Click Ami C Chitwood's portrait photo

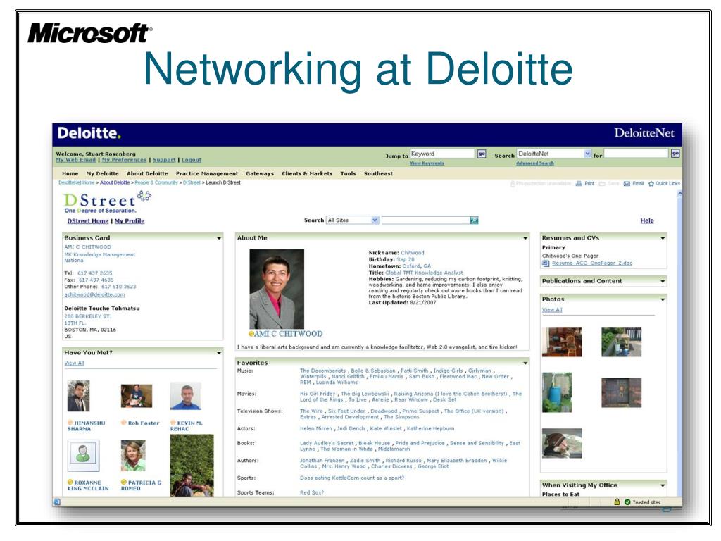(277, 289)
